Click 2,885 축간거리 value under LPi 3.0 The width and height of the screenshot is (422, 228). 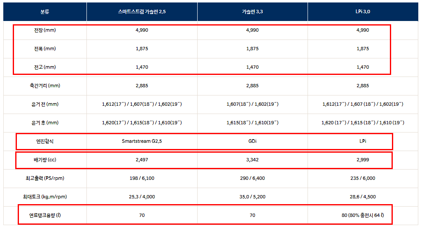(363, 86)
